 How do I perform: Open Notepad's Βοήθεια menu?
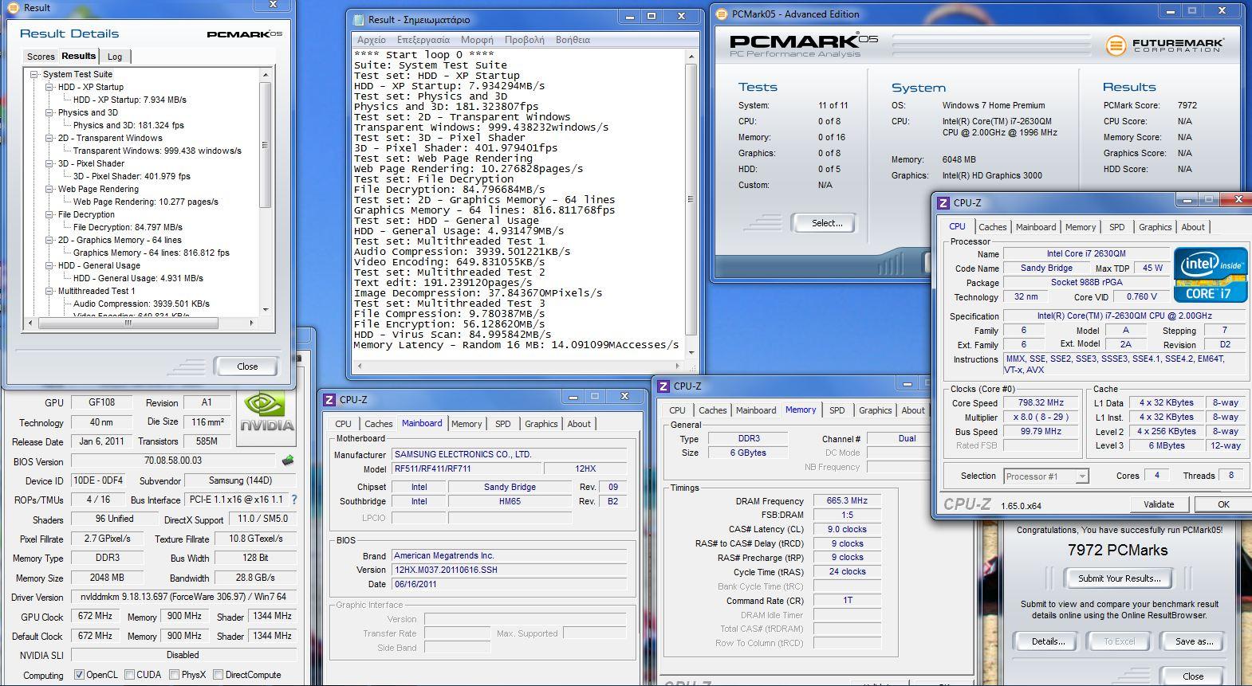(573, 40)
